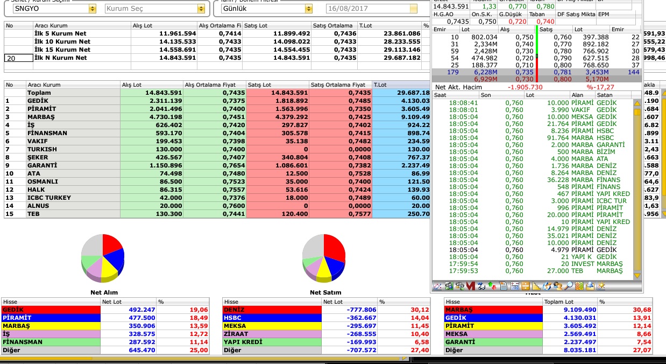
Task: Open the Günlük period dropdown
Action: [308, 9]
